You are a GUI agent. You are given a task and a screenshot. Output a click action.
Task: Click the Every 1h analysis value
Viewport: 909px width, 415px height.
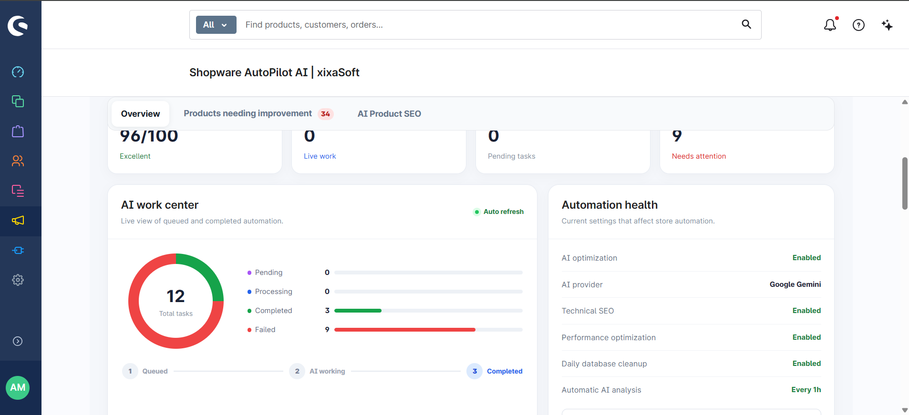click(806, 390)
